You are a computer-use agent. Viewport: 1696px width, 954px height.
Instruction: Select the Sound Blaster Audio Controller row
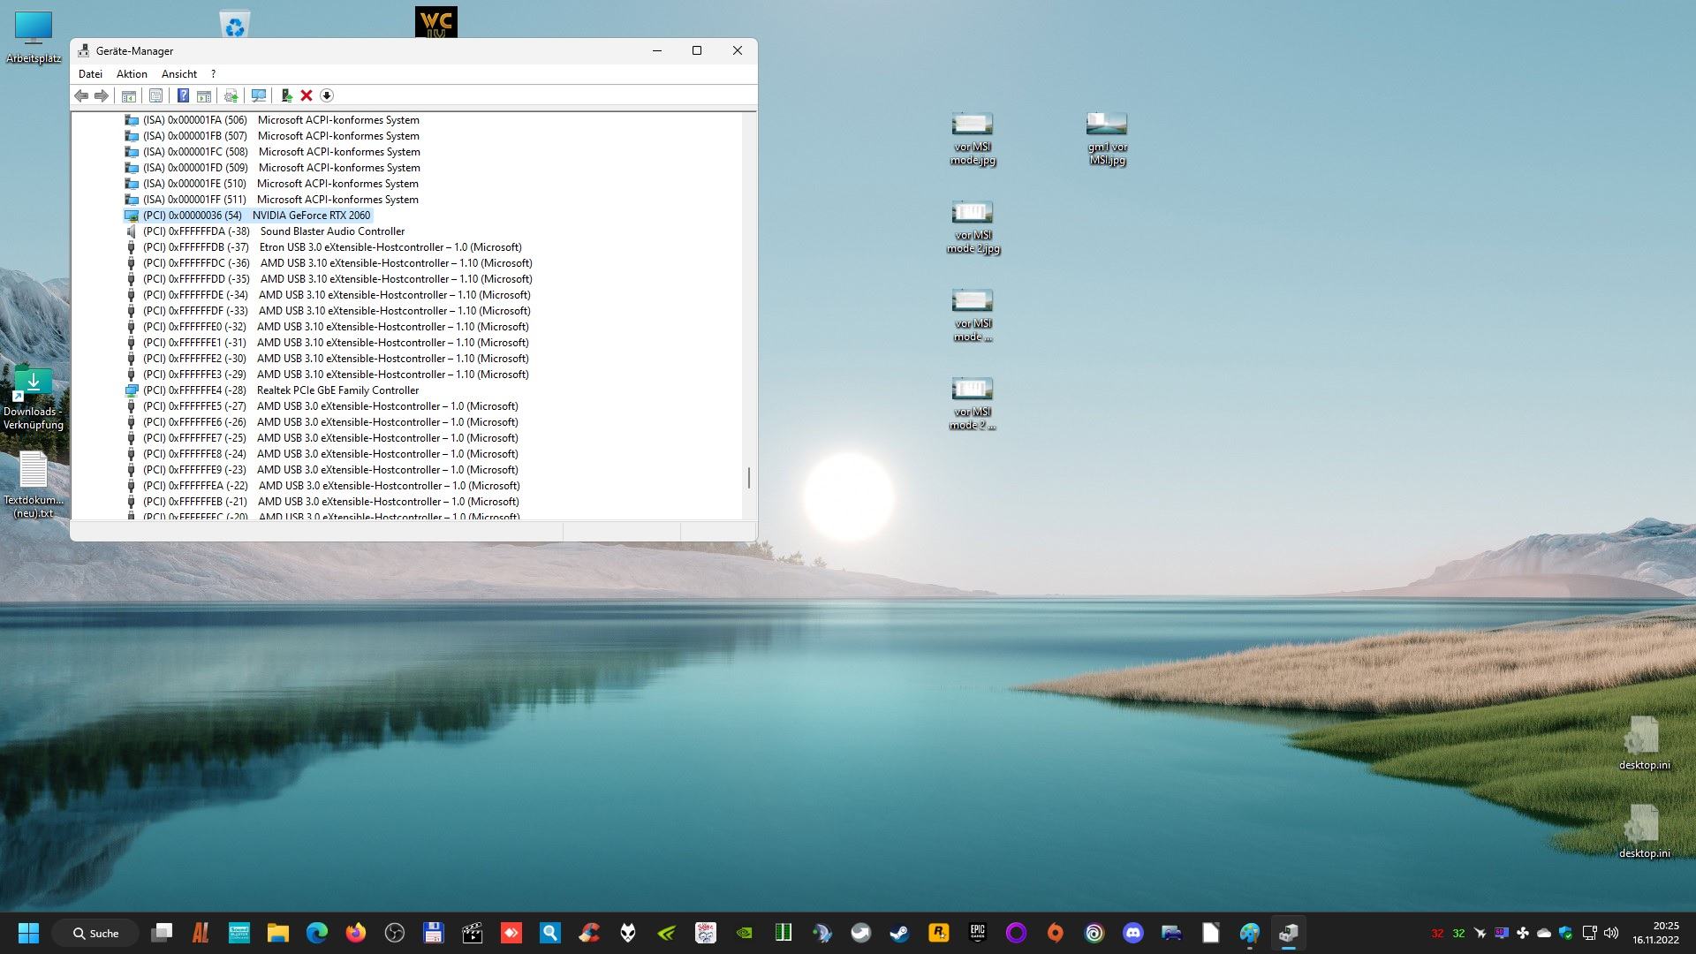tap(265, 231)
